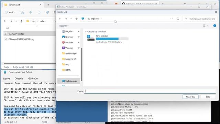Viewport: 220px width, 124px height.
Task: Open recent locations dropdown in Klasör Seç dialog
Action: [x=71, y=19]
